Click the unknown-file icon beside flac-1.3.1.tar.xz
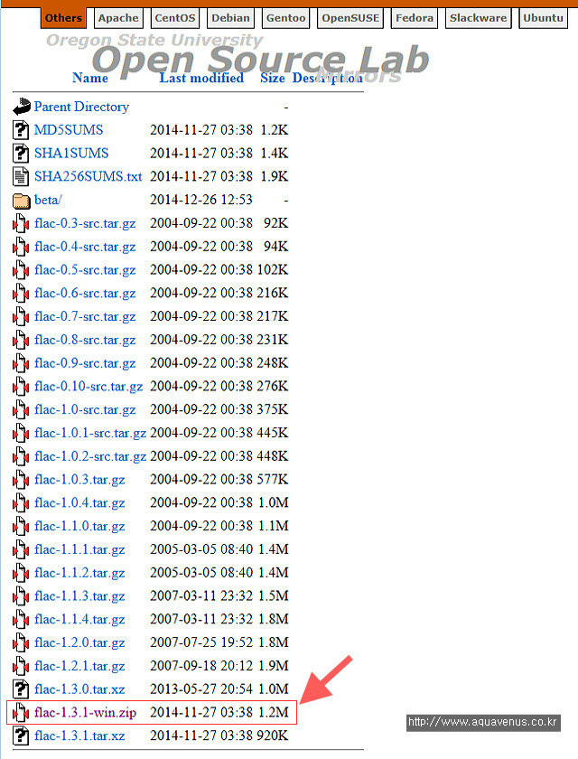The width and height of the screenshot is (578, 759). point(20,736)
